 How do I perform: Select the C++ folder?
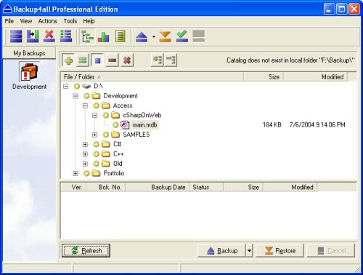(x=118, y=154)
